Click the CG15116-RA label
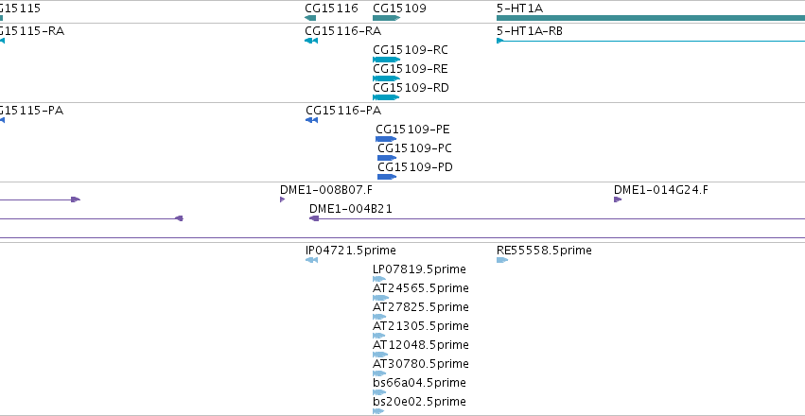This screenshot has width=805, height=416. coord(343,31)
